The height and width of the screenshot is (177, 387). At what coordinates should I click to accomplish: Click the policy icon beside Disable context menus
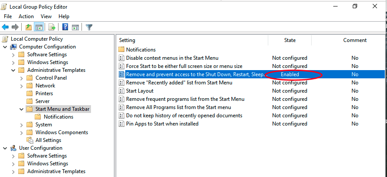click(121, 58)
